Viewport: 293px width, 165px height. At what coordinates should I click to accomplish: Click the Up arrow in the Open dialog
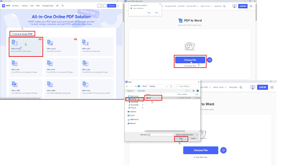click(x=136, y=86)
